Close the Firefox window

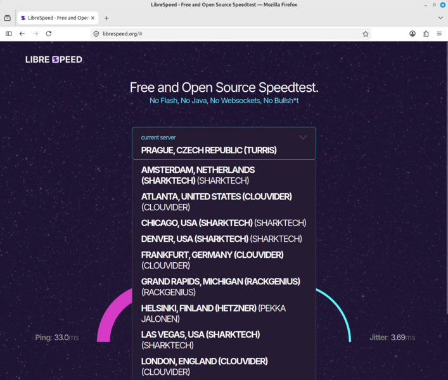click(442, 5)
